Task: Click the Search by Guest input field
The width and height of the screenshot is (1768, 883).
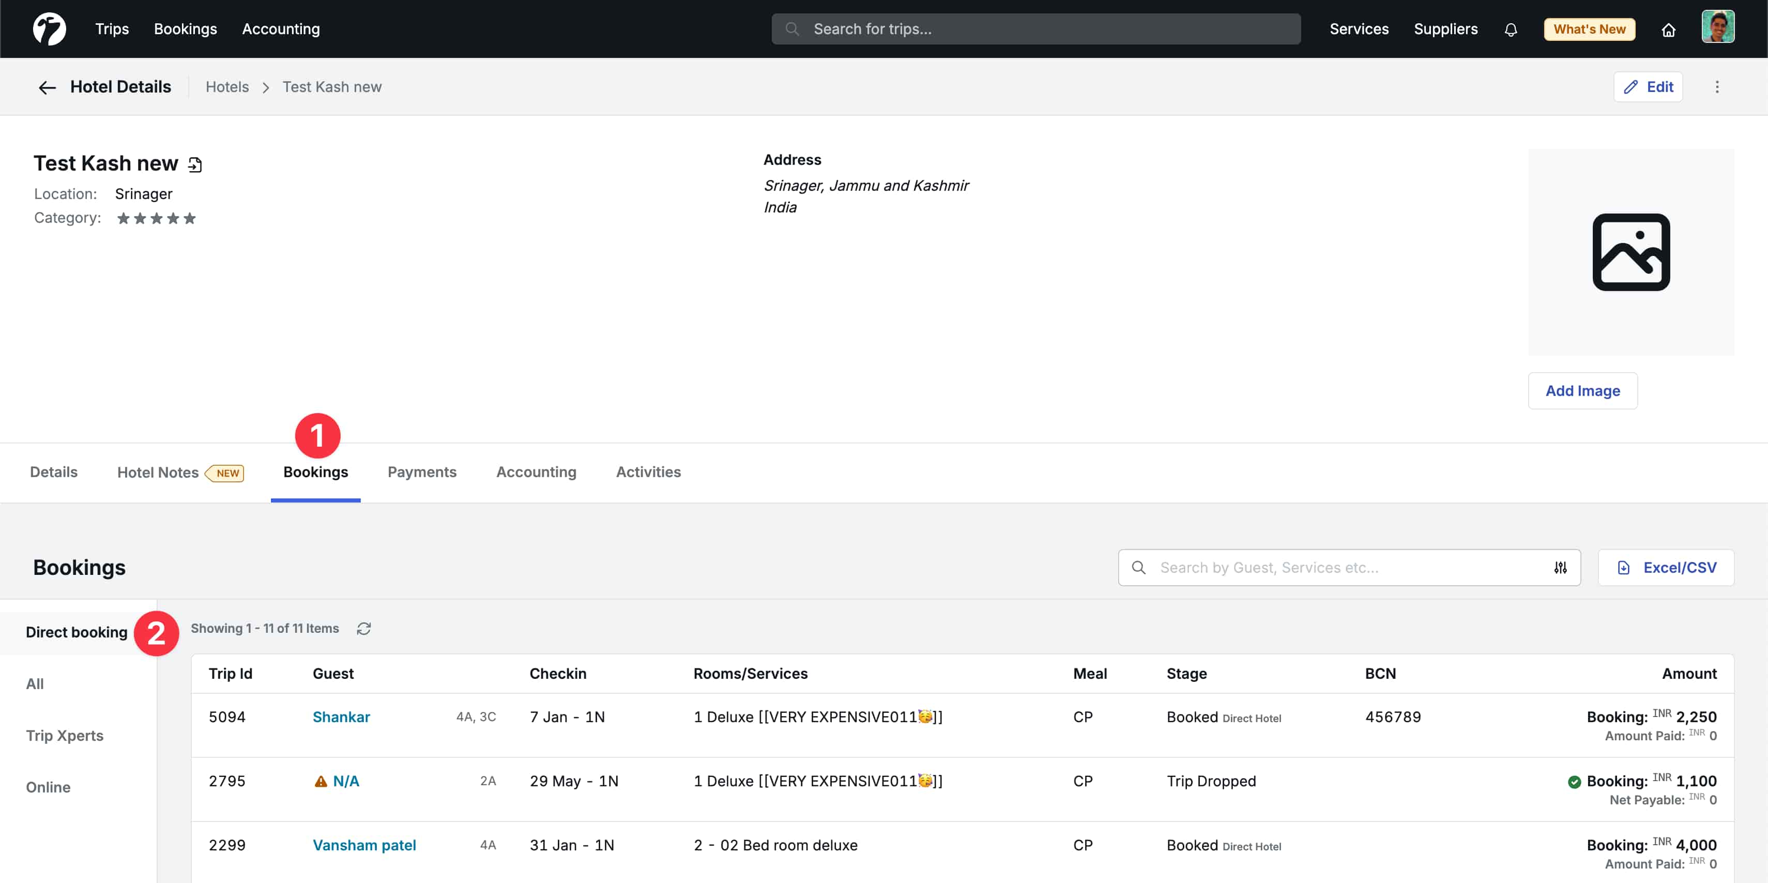Action: pyautogui.click(x=1338, y=567)
